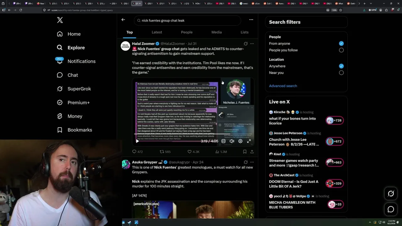Viewport: 402px width, 226px height.
Task: Open the floating messages button
Action: [391, 209]
